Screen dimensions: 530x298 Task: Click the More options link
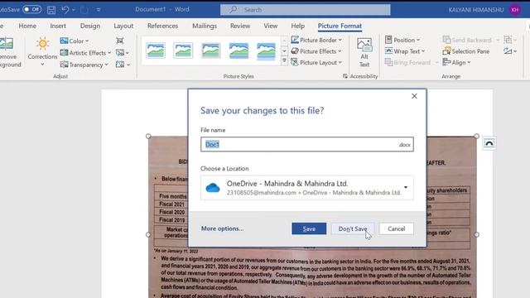pos(222,228)
